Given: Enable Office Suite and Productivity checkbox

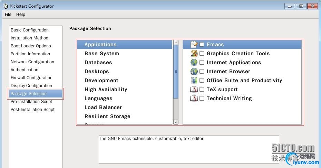Looking at the screenshot, I should click(x=202, y=81).
